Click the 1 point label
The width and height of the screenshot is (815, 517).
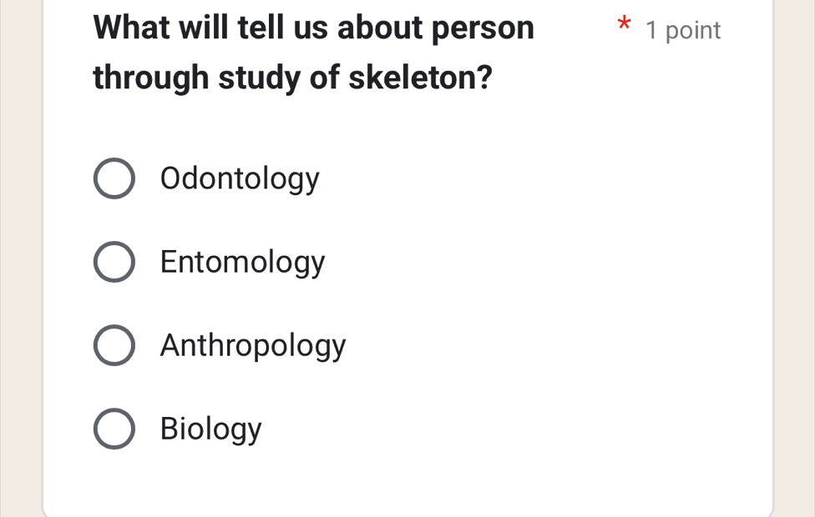[683, 30]
